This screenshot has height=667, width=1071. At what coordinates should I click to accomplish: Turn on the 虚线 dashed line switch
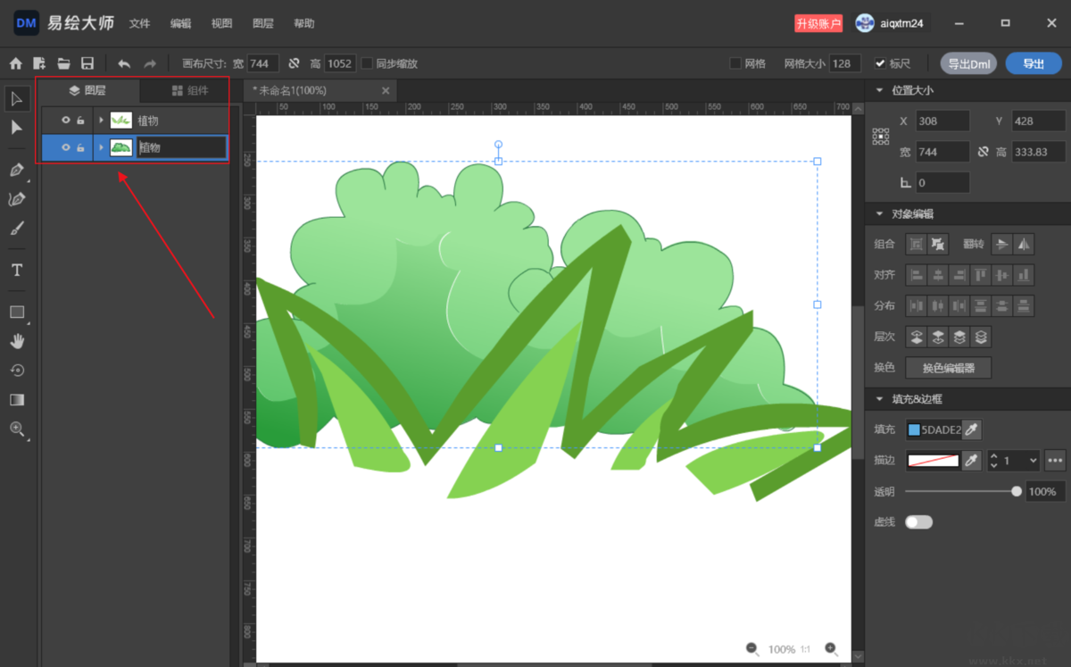(x=918, y=521)
